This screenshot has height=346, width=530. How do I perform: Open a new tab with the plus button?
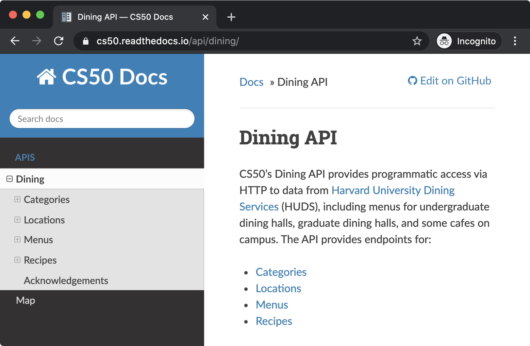(x=231, y=17)
